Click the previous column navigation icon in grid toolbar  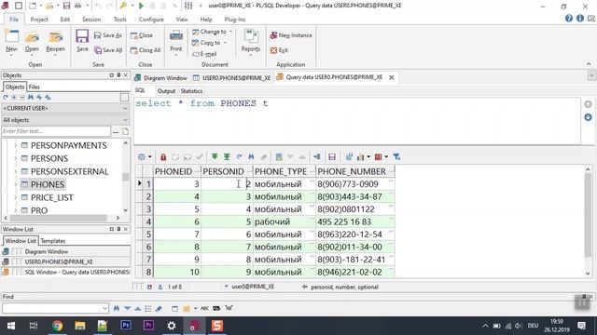pos(317,157)
